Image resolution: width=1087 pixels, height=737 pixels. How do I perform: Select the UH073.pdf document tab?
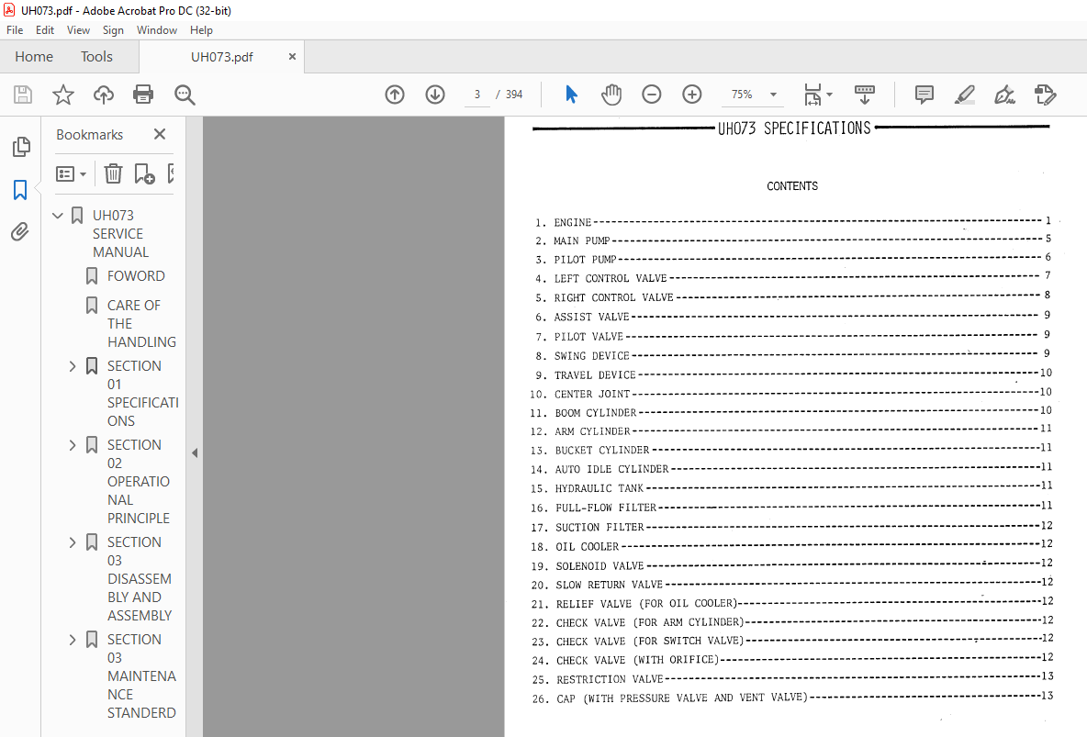[x=222, y=57]
